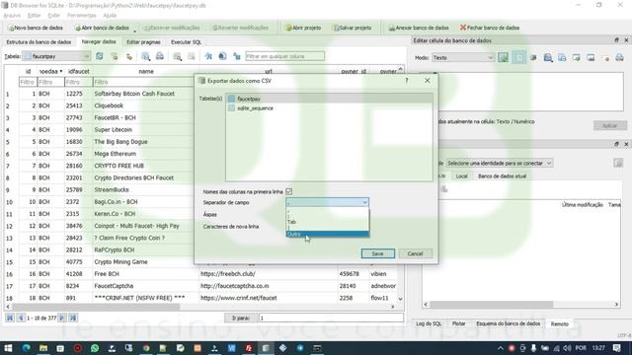Open the Arquivo menu
Image resolution: width=632 pixels, height=355 pixels.
12,16
